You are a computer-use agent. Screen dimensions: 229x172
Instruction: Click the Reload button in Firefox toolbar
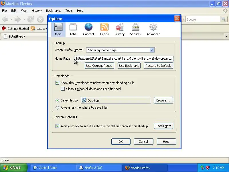click(x=31, y=19)
